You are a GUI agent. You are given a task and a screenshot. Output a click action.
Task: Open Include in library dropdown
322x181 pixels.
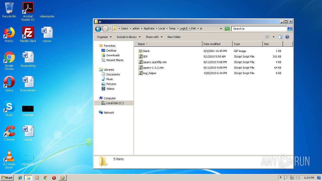(x=129, y=37)
